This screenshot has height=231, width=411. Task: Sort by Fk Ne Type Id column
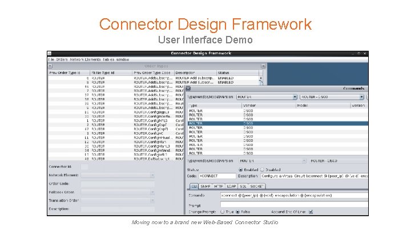[111, 73]
